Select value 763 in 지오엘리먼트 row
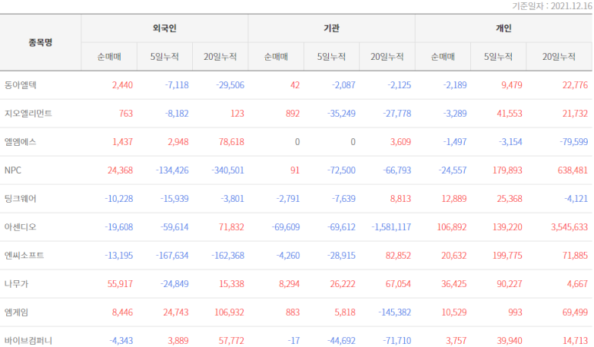Viewport: 594px width, 347px height. click(x=126, y=114)
